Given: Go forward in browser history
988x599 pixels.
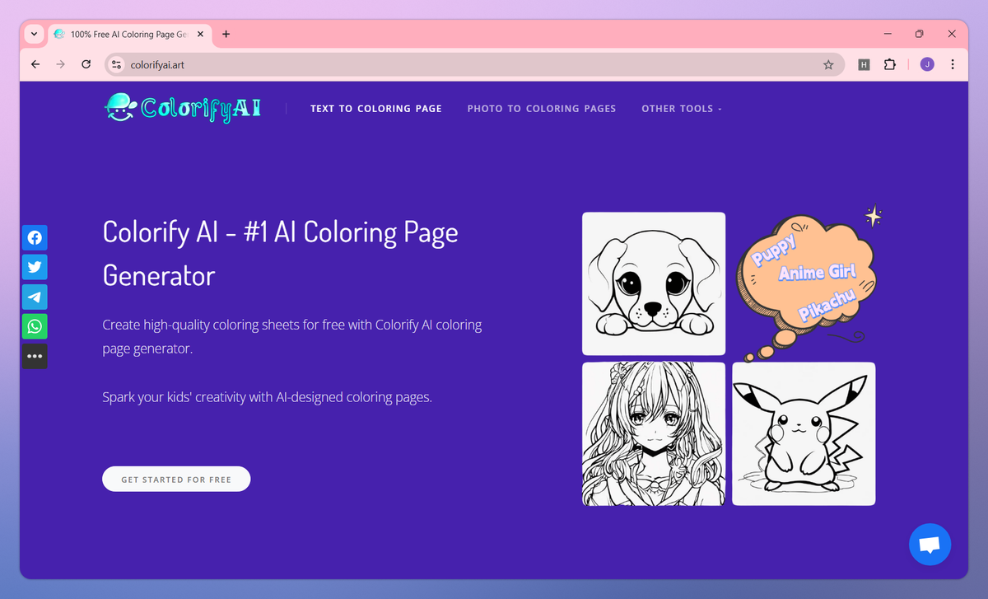Looking at the screenshot, I should 60,64.
